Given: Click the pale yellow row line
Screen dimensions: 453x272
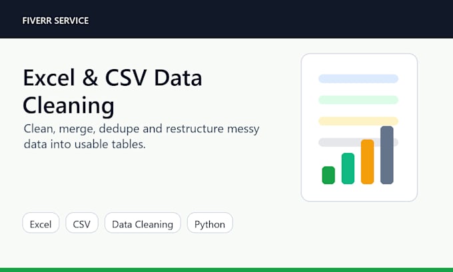Looking at the screenshot, I should pyautogui.click(x=358, y=121).
